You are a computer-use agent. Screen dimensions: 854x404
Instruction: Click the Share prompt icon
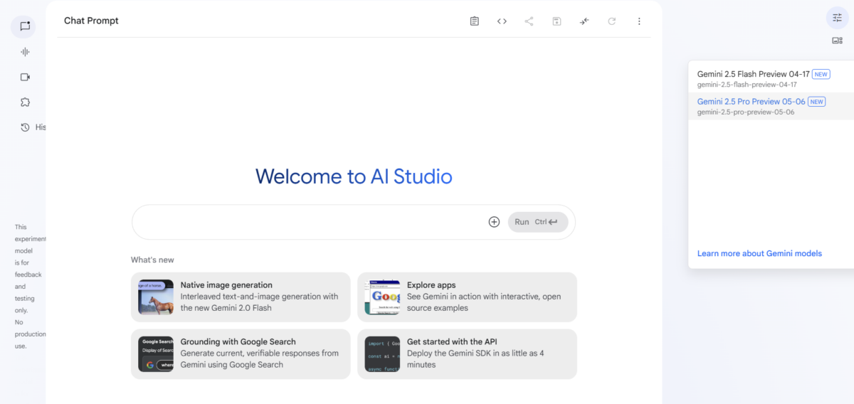coord(529,21)
